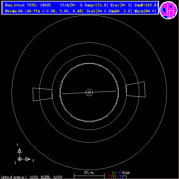This screenshot has width=179, height=179.
Task: Click the Run:event 7575 header text
Action: click(28, 5)
